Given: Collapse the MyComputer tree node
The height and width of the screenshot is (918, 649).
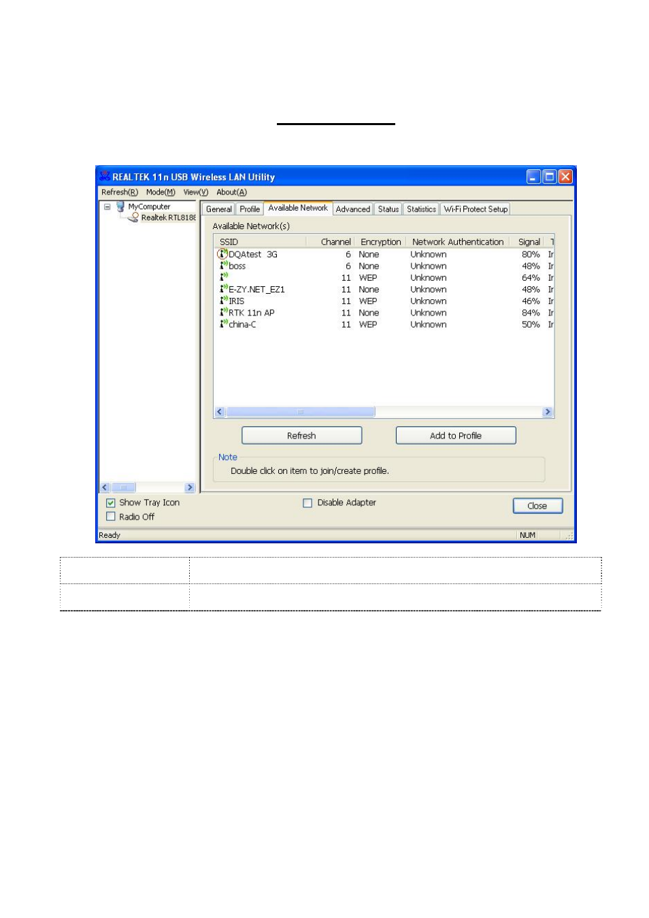Looking at the screenshot, I should (x=107, y=207).
